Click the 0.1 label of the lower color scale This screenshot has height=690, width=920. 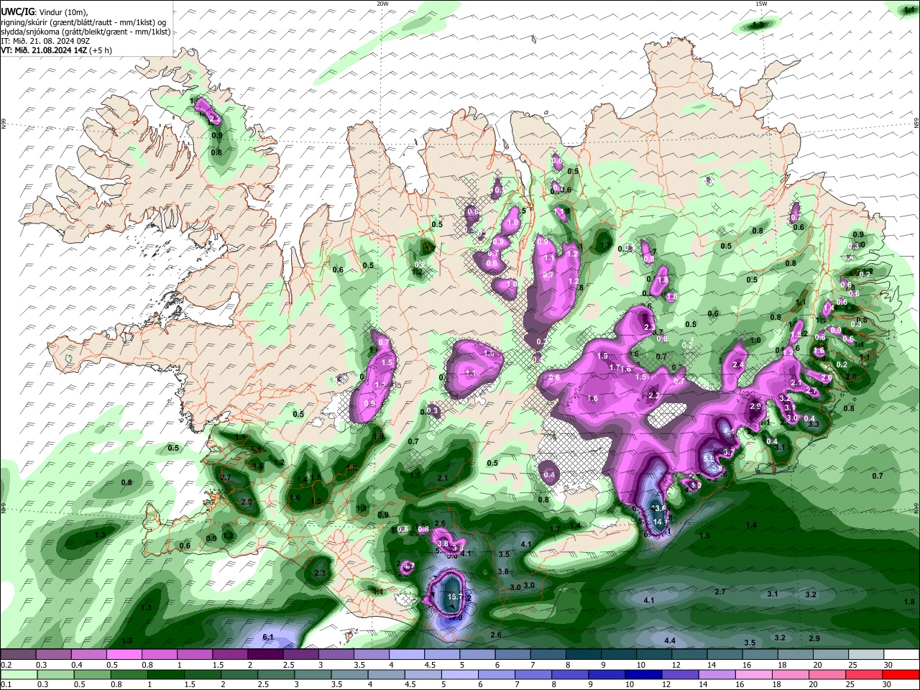[6, 684]
